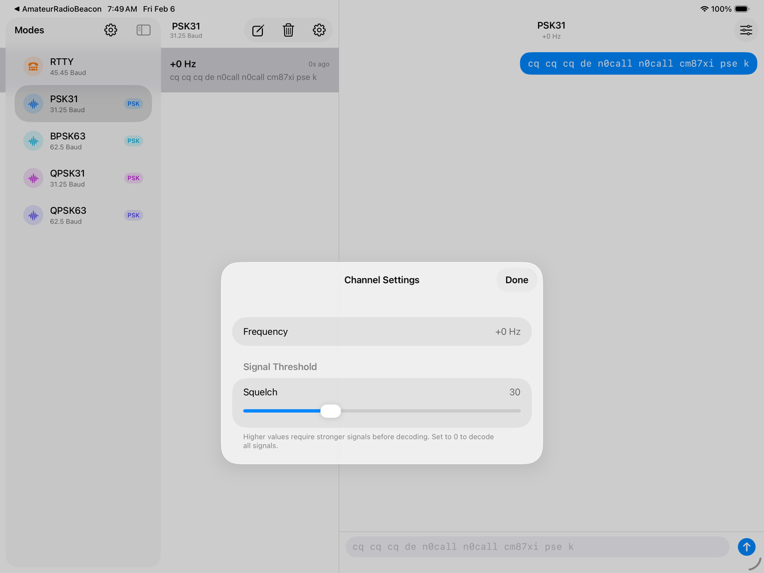Adjust the Squelch slider handle

(330, 411)
